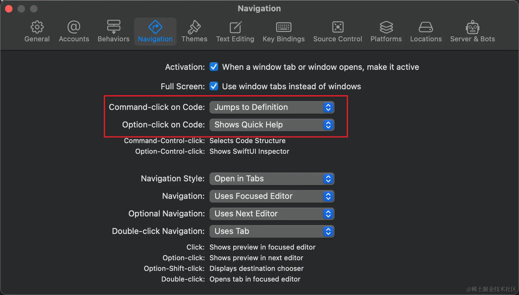Disable Full Screen window tabs checkbox
The height and width of the screenshot is (295, 519).
coord(214,86)
